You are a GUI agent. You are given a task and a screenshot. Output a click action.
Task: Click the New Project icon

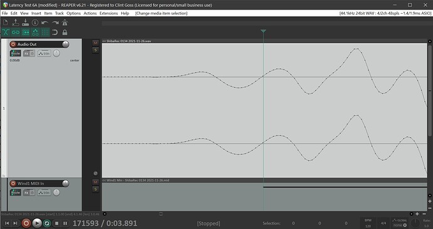pos(5,23)
